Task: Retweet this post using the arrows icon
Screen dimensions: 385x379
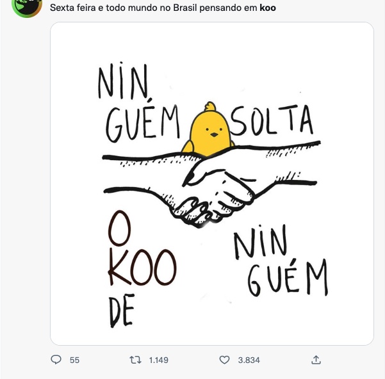Action: [135, 360]
